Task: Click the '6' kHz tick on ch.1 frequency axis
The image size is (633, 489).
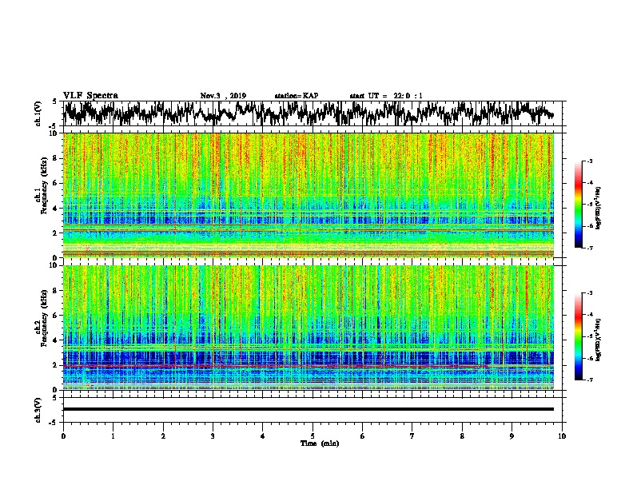Action: [56, 183]
